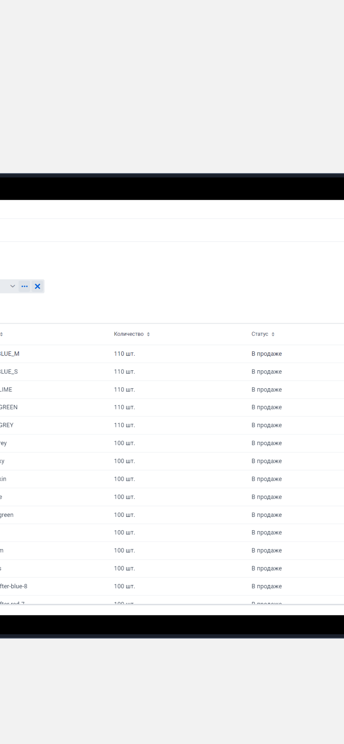Click sort arrows of the leftmost column
344x744 pixels.
tap(2, 334)
